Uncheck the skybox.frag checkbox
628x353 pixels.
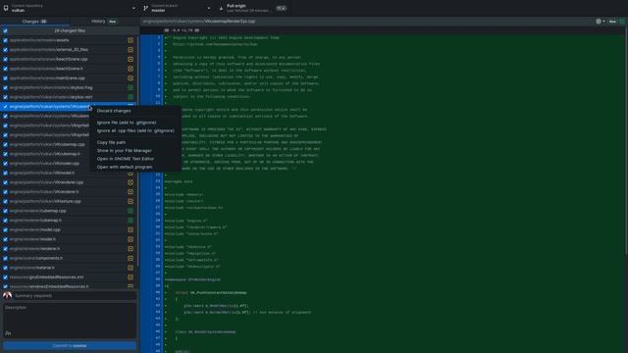[x=5, y=87]
